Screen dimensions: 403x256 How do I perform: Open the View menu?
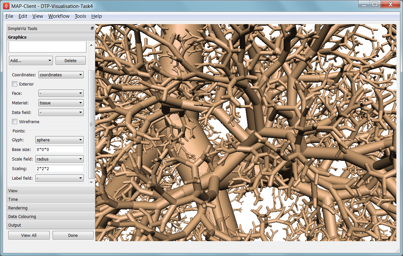[38, 16]
